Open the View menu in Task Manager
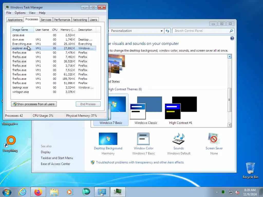263x197 pixels. [32, 13]
